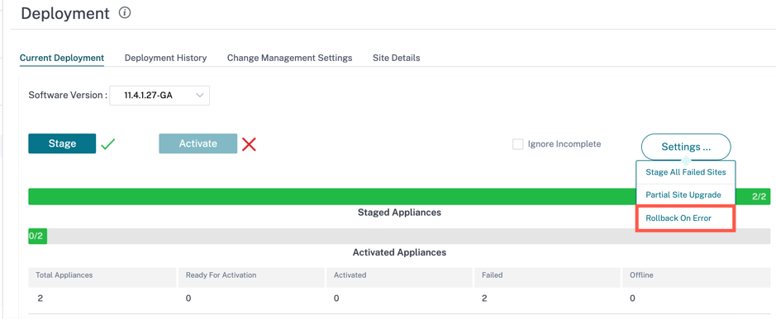Click the Activated count value 0

click(x=336, y=298)
